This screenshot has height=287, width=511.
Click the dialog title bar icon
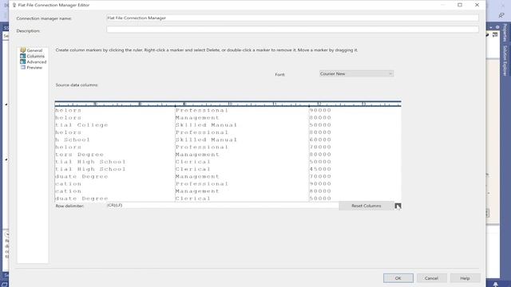[14, 5]
